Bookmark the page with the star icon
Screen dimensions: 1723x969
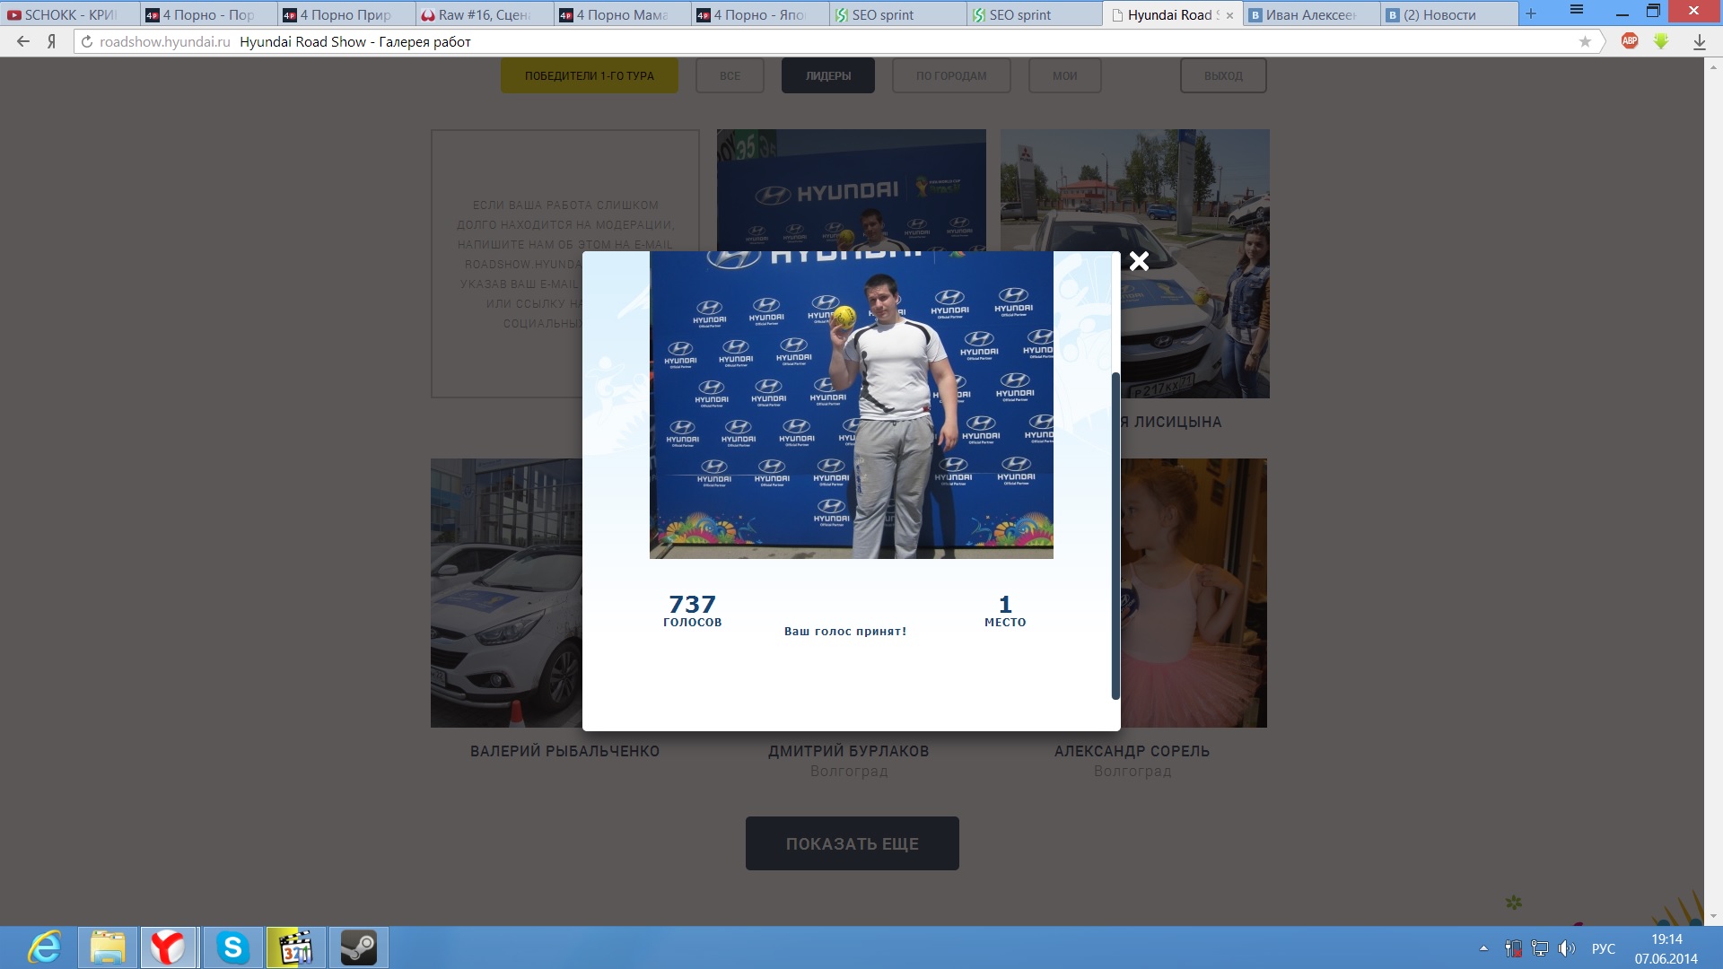click(1585, 41)
